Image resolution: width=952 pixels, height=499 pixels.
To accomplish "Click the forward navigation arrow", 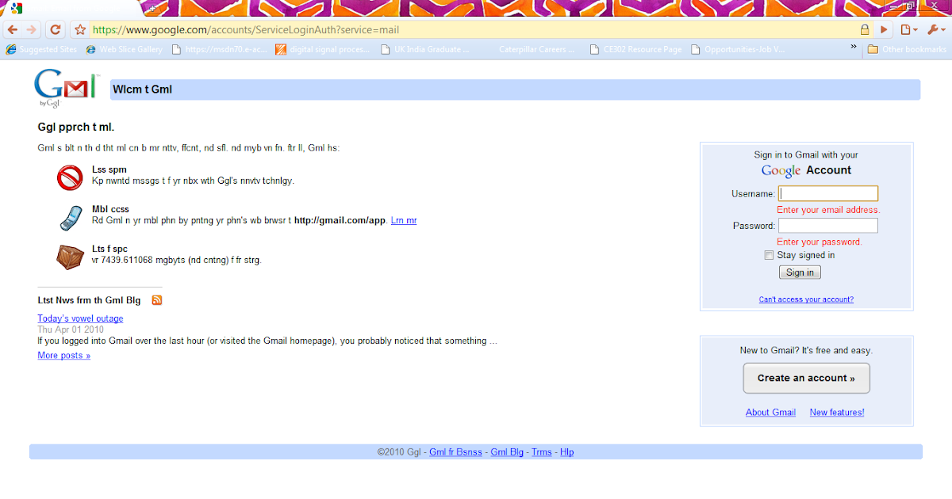I will pyautogui.click(x=32, y=29).
